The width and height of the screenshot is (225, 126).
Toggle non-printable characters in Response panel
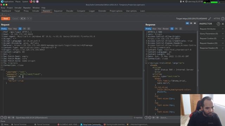point(172,29)
